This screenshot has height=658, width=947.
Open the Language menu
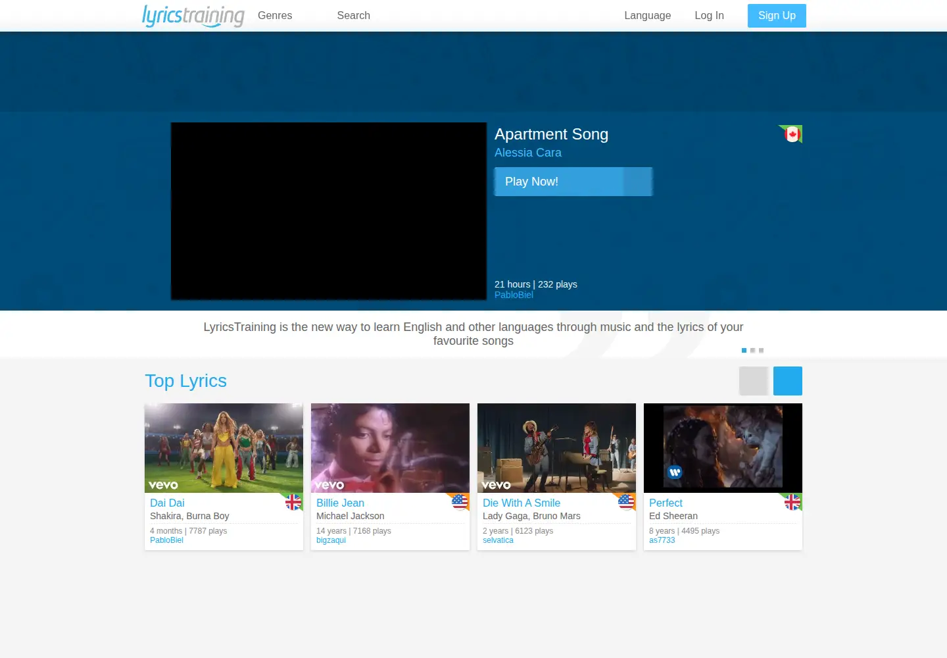click(x=648, y=16)
